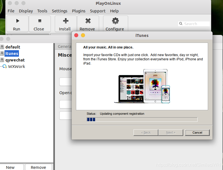Click the search magnifier icon
This screenshot has width=223, height=170.
[x=181, y=24]
